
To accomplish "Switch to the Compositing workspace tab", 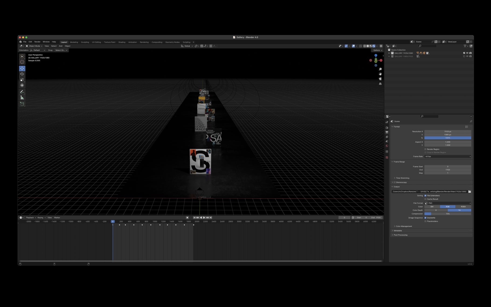I will pyautogui.click(x=157, y=42).
